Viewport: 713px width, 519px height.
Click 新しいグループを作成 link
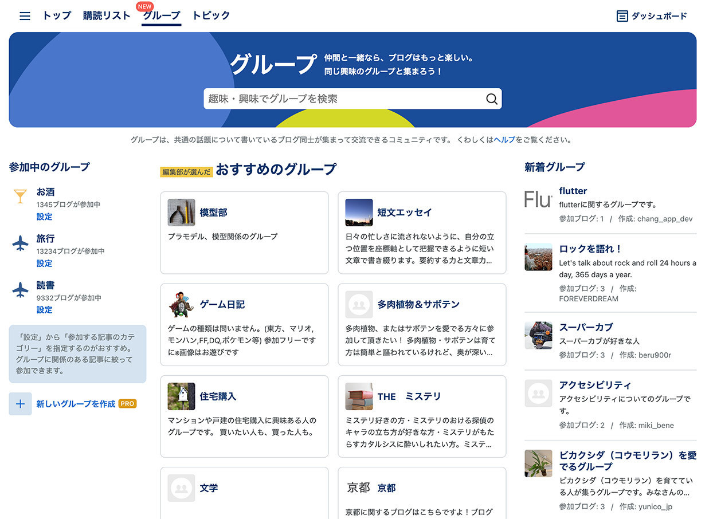coord(76,404)
